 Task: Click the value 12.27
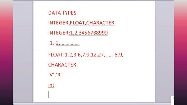tap(97, 55)
